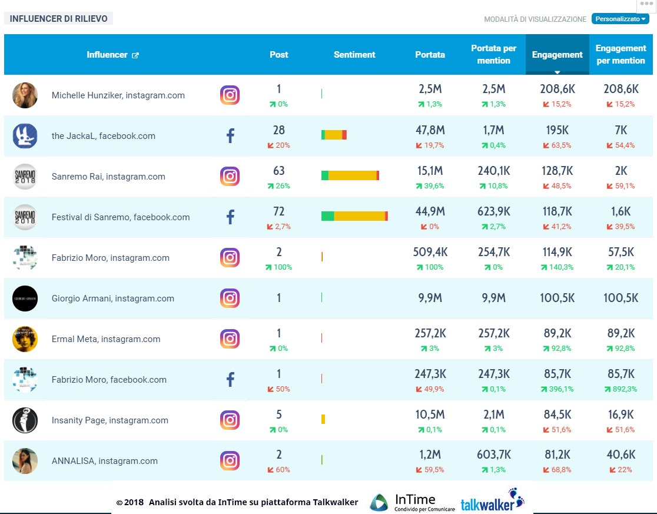Click Facebook icon in the JackaL row
This screenshot has width=657, height=514.
click(x=230, y=136)
